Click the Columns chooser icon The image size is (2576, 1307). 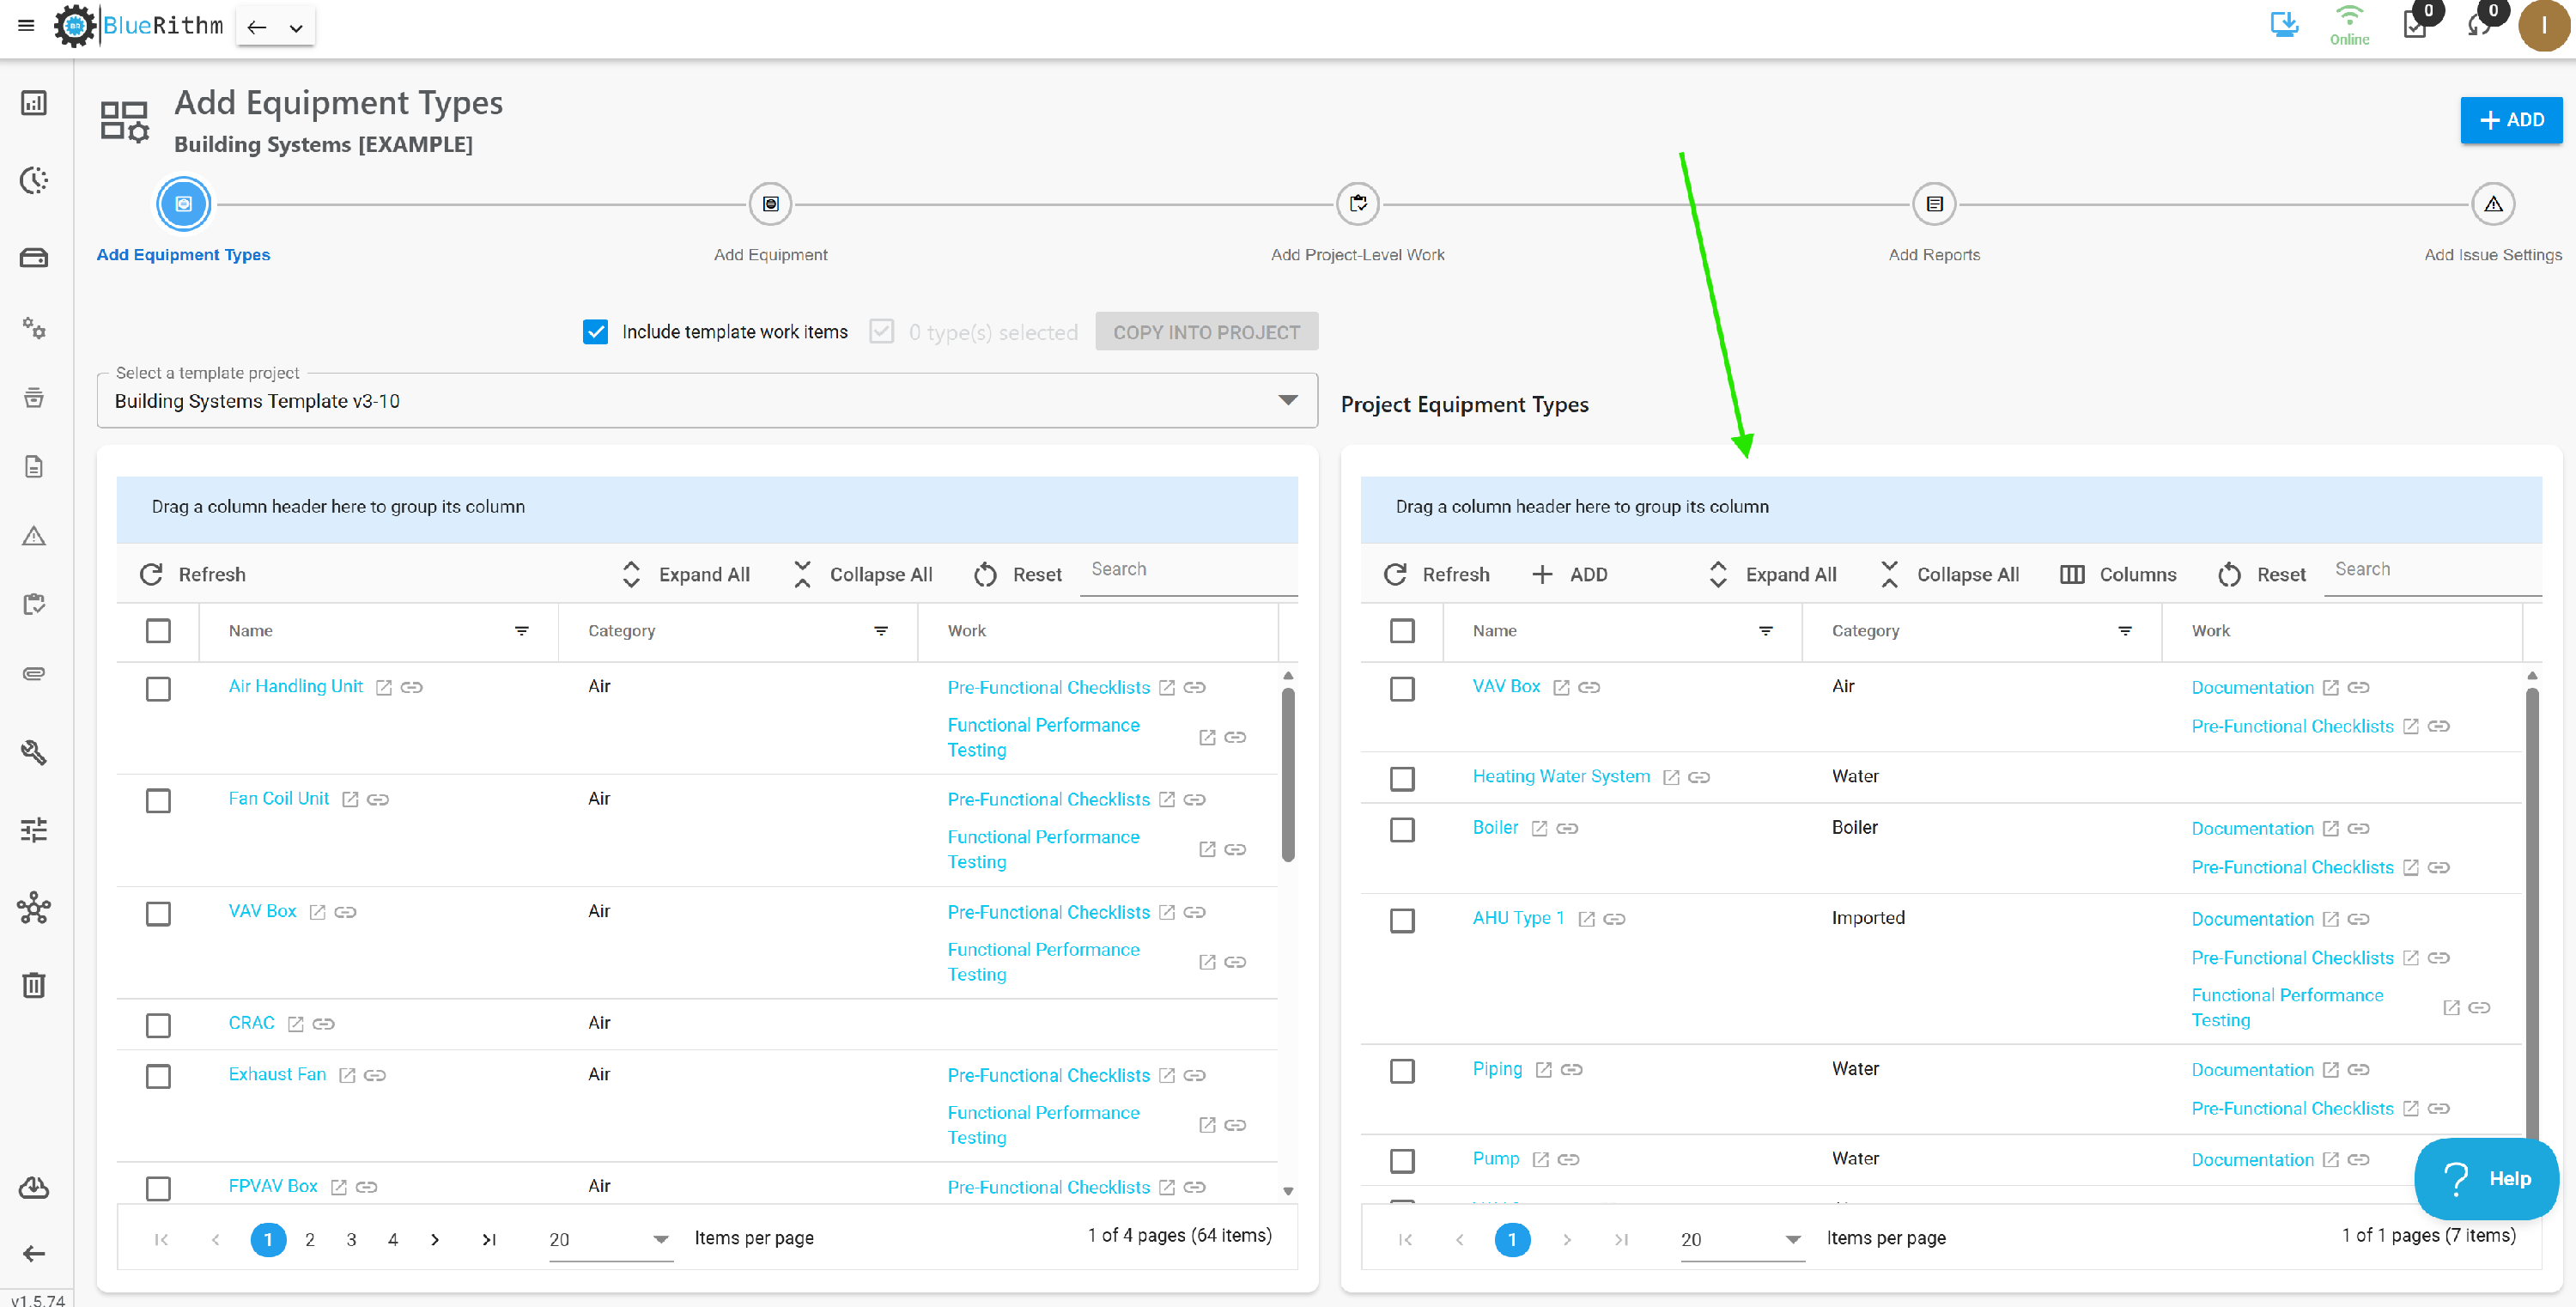coord(2072,574)
